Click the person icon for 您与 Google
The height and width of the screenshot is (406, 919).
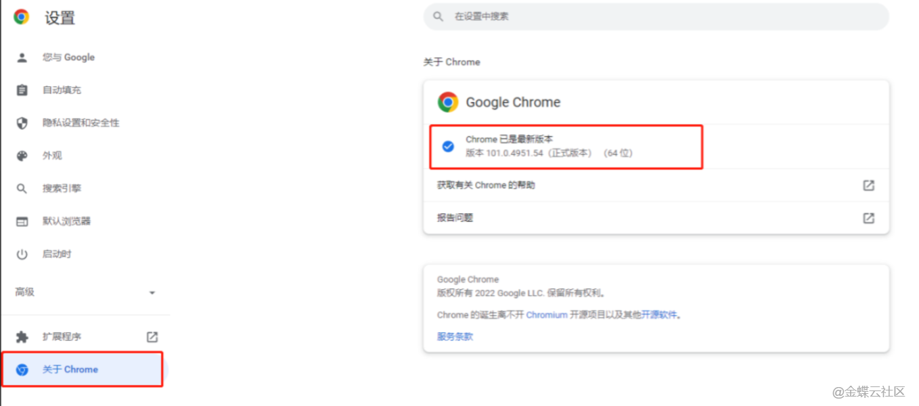coord(22,57)
